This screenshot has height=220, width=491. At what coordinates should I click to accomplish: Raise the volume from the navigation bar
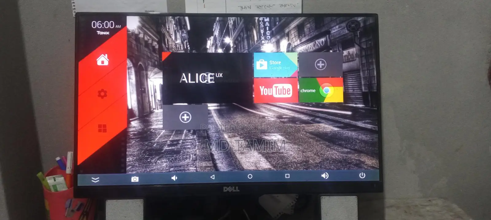(x=325, y=176)
